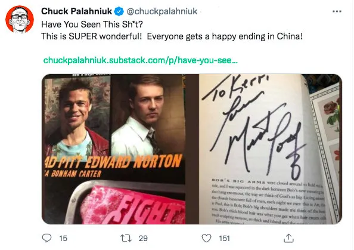View the reply count 15
354x250 pixels.
(63, 239)
